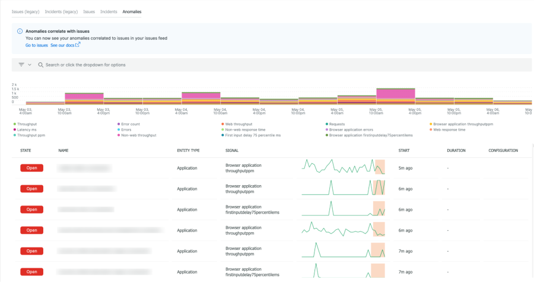534x282 pixels.
Task: Click the Latency ms legend color dot
Action: pyautogui.click(x=14, y=129)
